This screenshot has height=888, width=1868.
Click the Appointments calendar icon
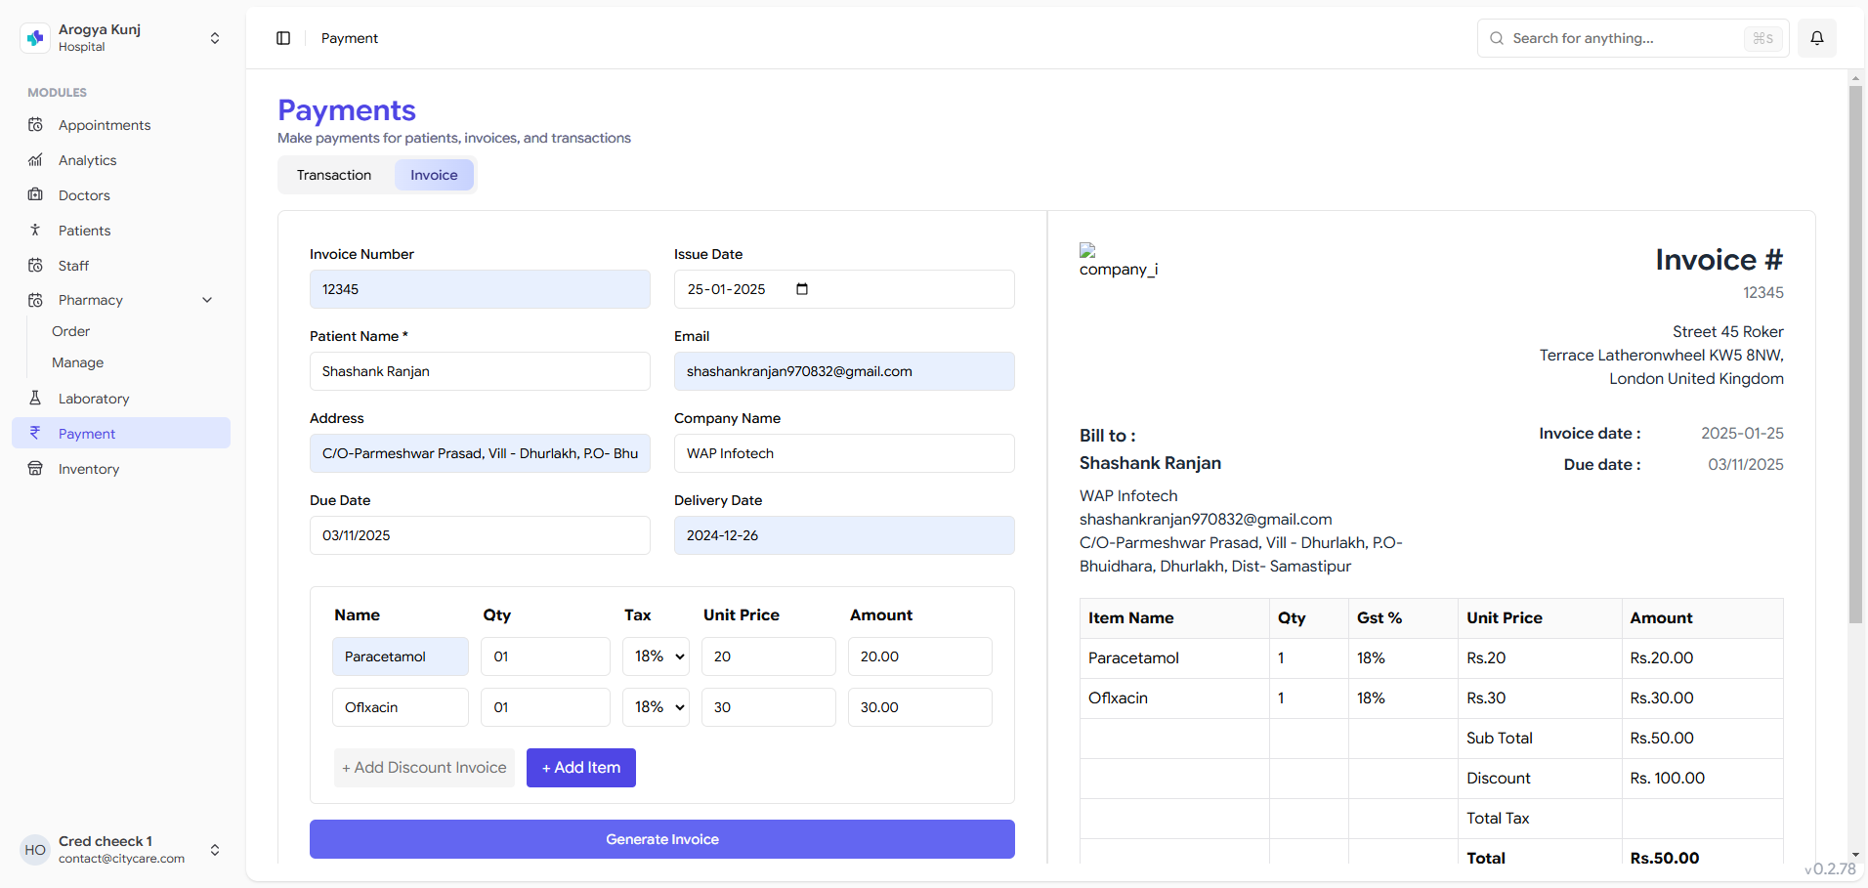[36, 125]
